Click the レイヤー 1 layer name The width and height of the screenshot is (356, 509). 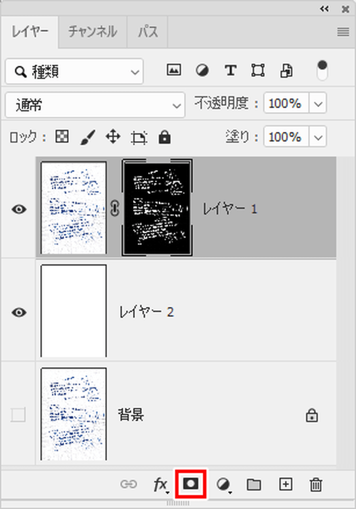[230, 209]
